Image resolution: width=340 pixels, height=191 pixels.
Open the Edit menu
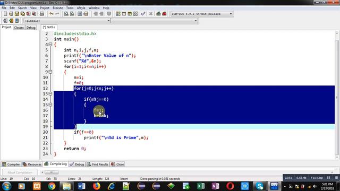[12, 8]
